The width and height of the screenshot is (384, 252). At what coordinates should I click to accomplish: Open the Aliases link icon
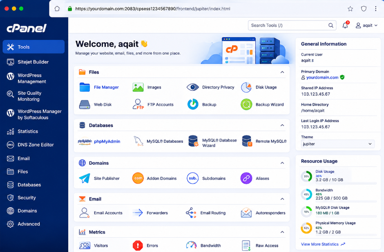(x=246, y=178)
